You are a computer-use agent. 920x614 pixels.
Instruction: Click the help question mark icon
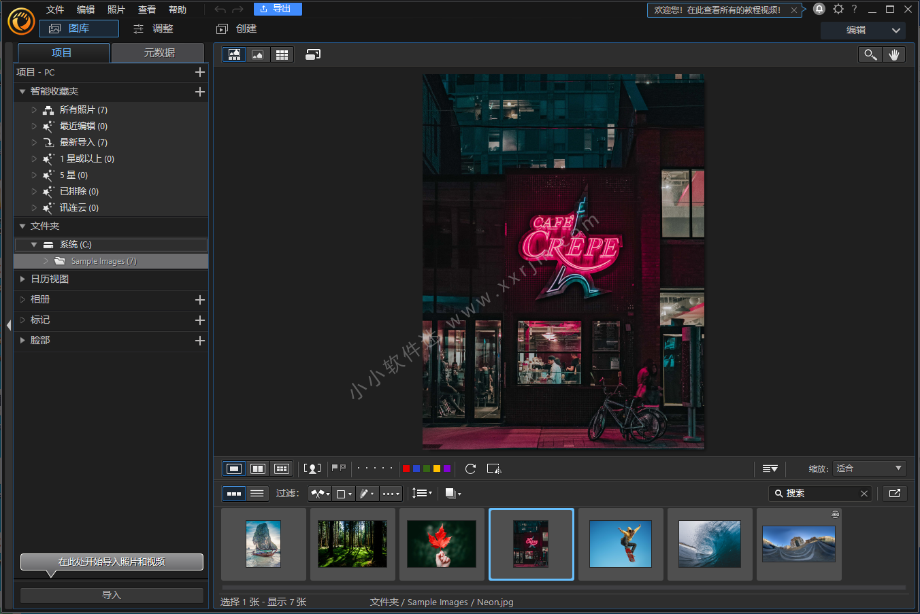coord(855,9)
